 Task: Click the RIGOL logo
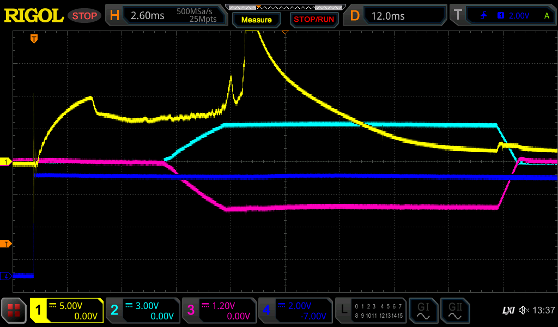pyautogui.click(x=34, y=16)
